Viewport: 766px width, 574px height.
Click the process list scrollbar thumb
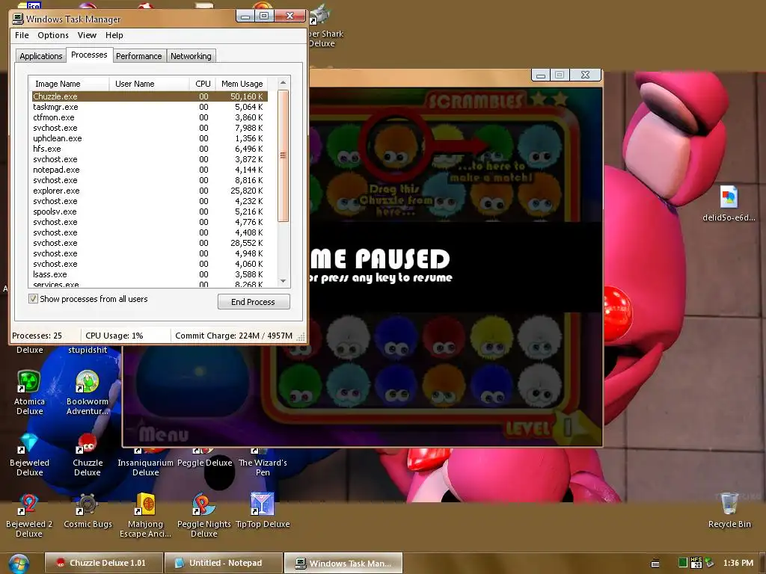[283, 155]
